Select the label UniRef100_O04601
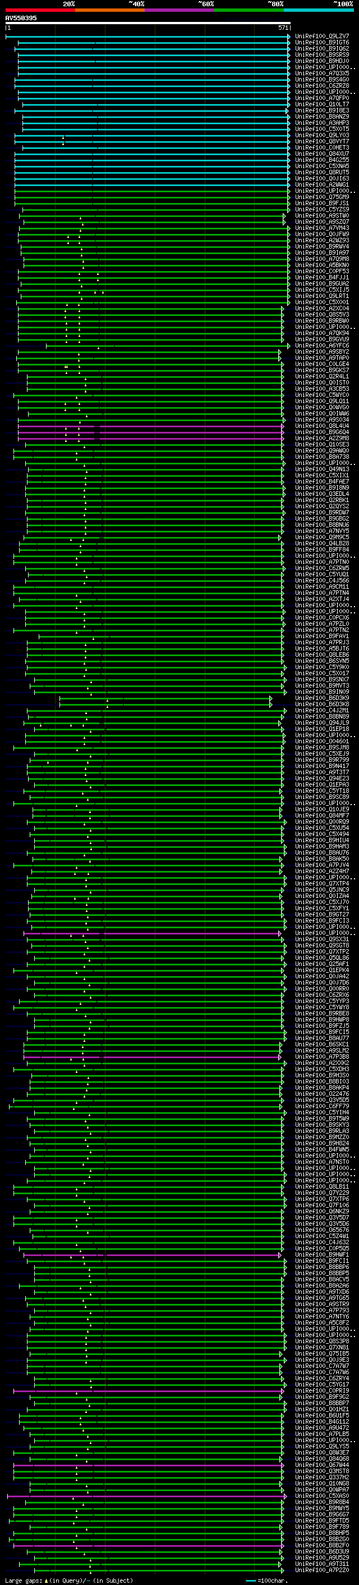The width and height of the screenshot is (359, 1585). 321,742
